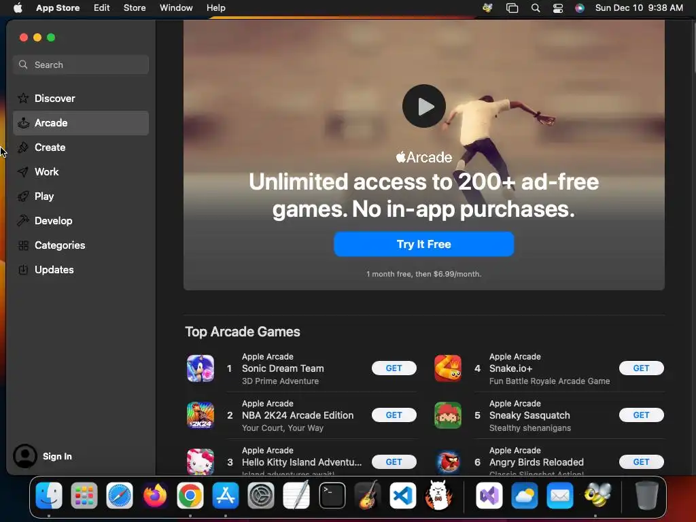Click the Top Arcade Games heading

(243, 332)
